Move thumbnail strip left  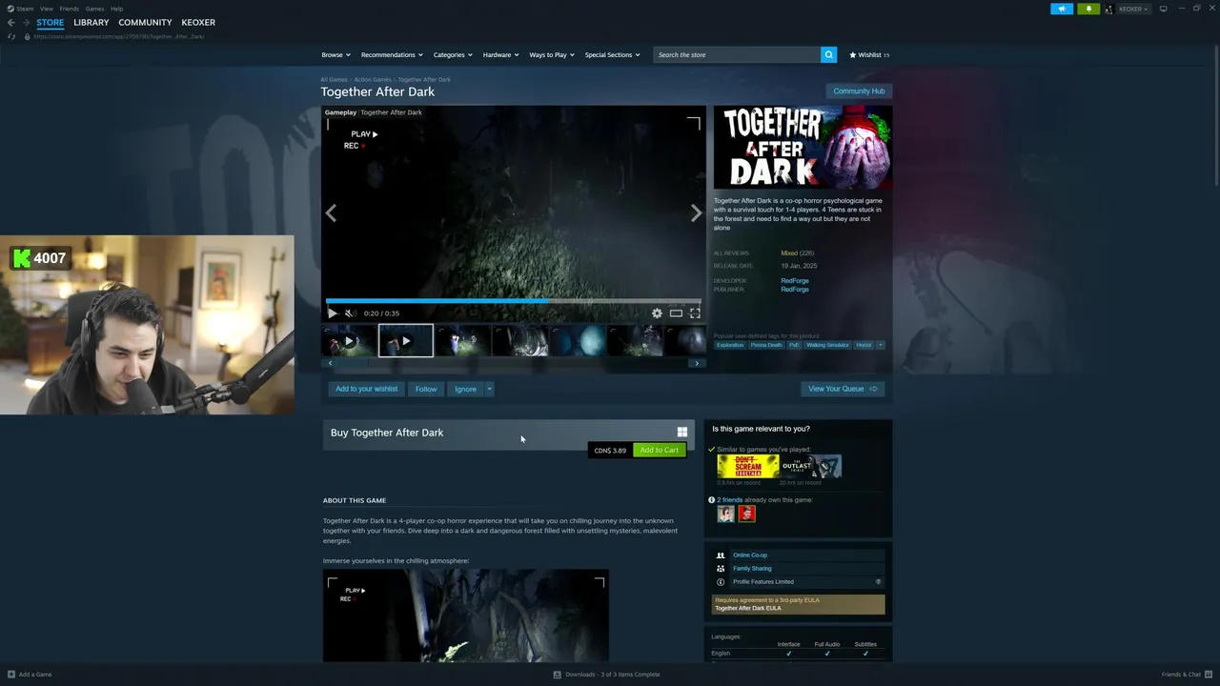pos(330,363)
